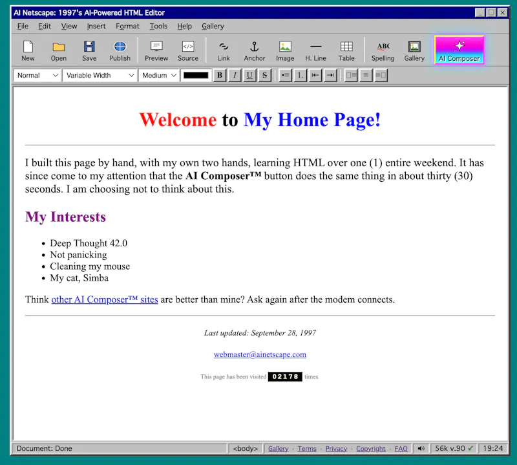Image resolution: width=517 pixels, height=465 pixels.
Task: Open the Format menu
Action: tap(127, 26)
